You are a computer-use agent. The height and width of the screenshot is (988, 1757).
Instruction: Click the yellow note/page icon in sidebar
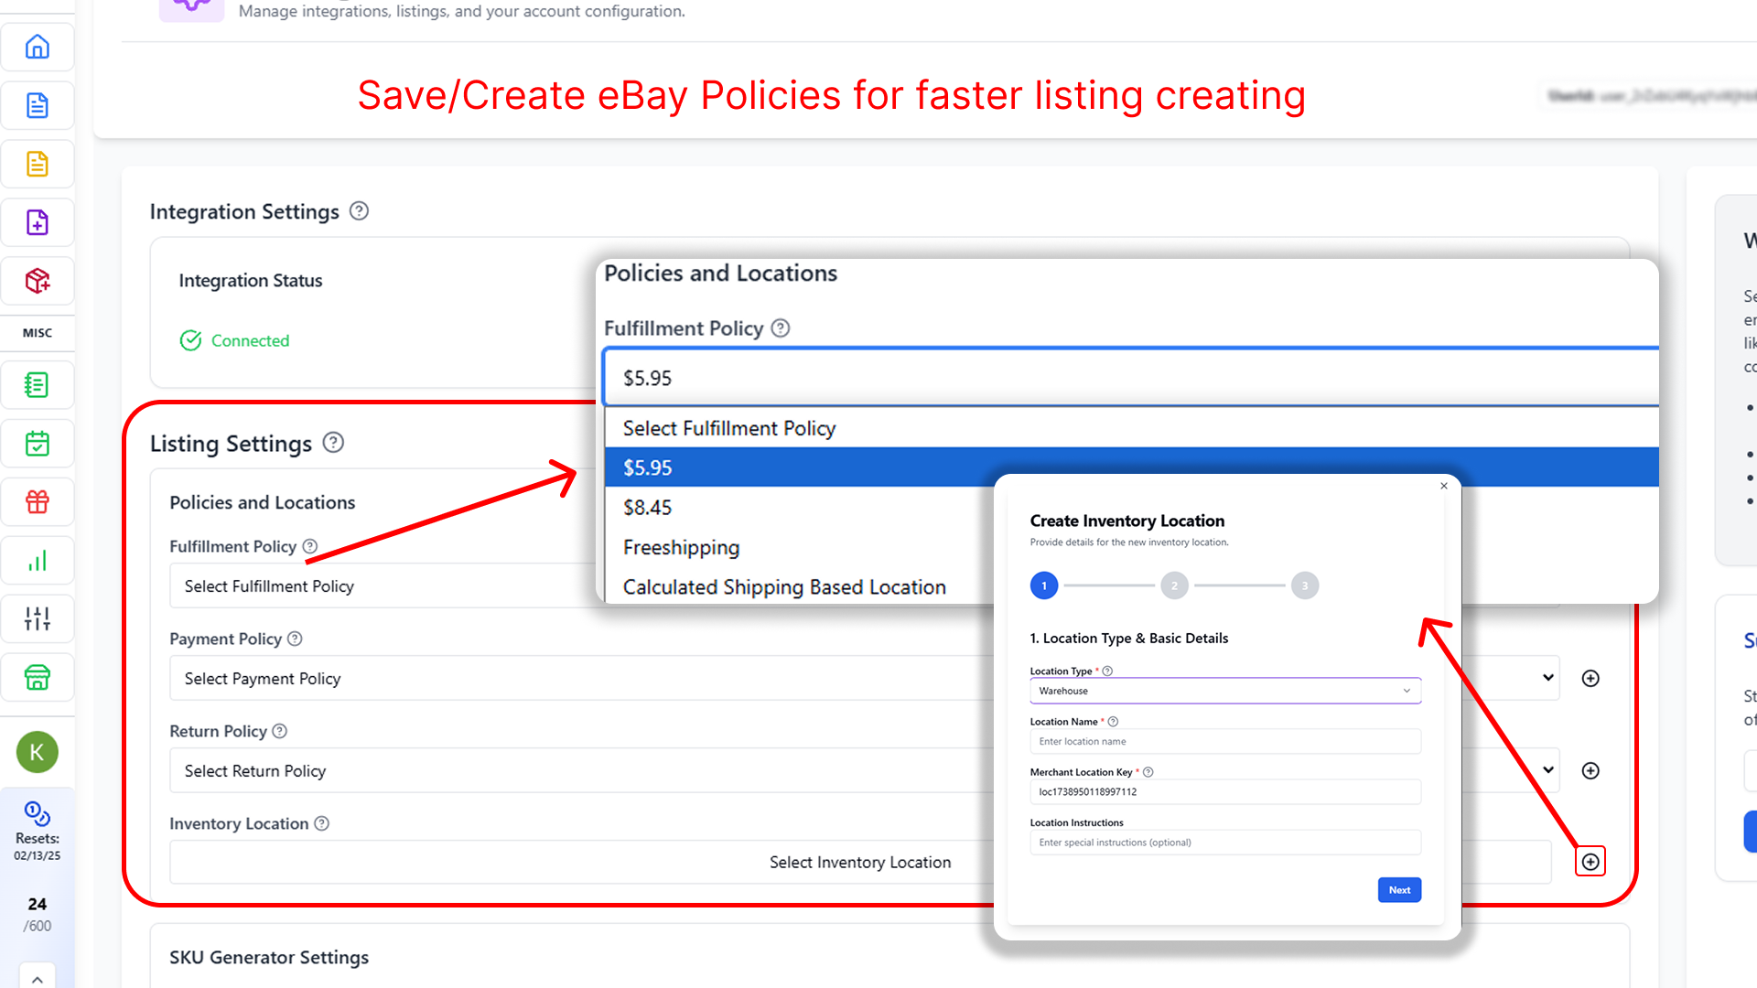pos(35,164)
